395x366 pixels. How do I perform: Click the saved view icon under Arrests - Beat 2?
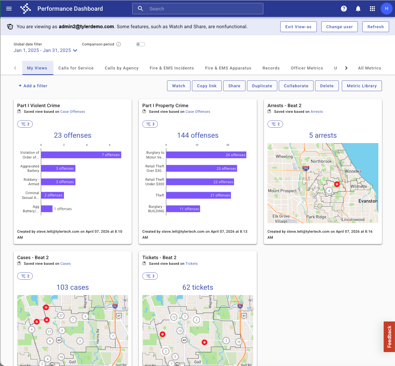[269, 112]
